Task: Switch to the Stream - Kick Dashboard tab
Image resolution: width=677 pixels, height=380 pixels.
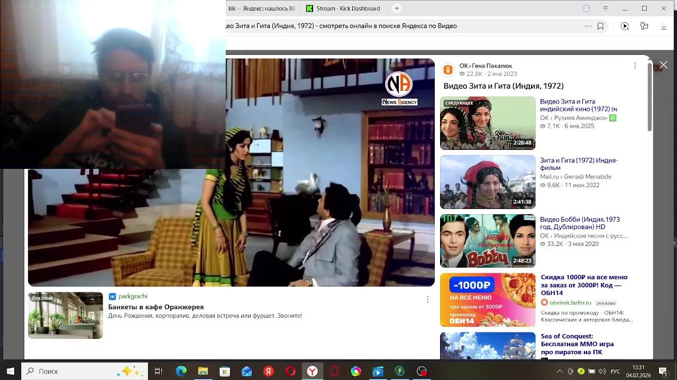Action: (343, 8)
